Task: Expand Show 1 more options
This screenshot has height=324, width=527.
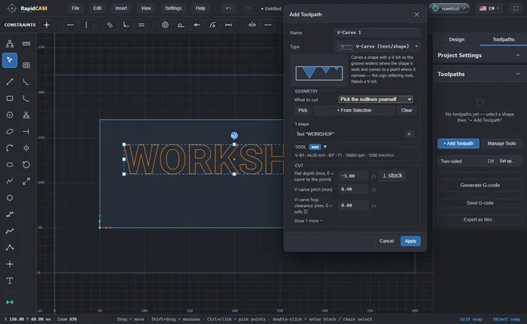Action: coord(308,221)
